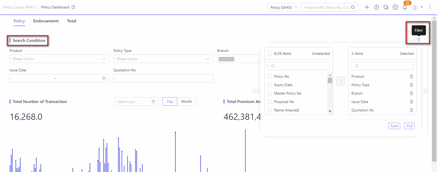Click the filter funnel icon

419,40
